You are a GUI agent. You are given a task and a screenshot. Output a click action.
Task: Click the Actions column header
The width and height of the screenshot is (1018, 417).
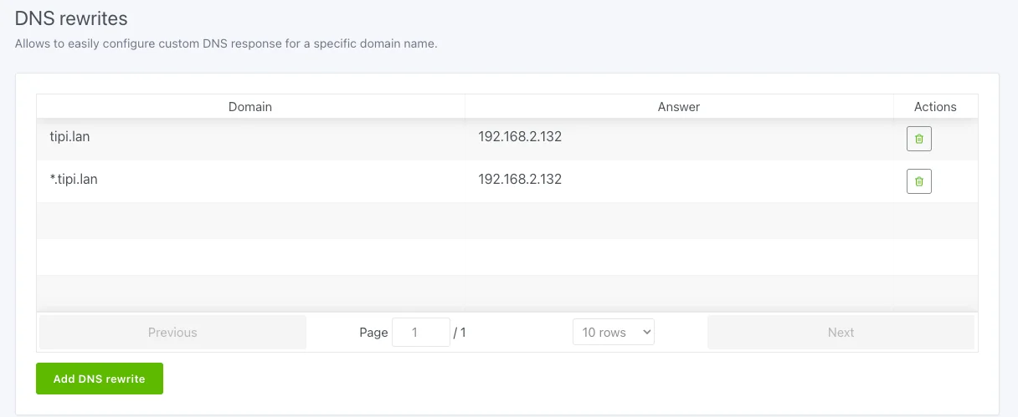point(935,107)
